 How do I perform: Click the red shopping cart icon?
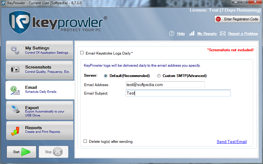click(x=218, y=19)
